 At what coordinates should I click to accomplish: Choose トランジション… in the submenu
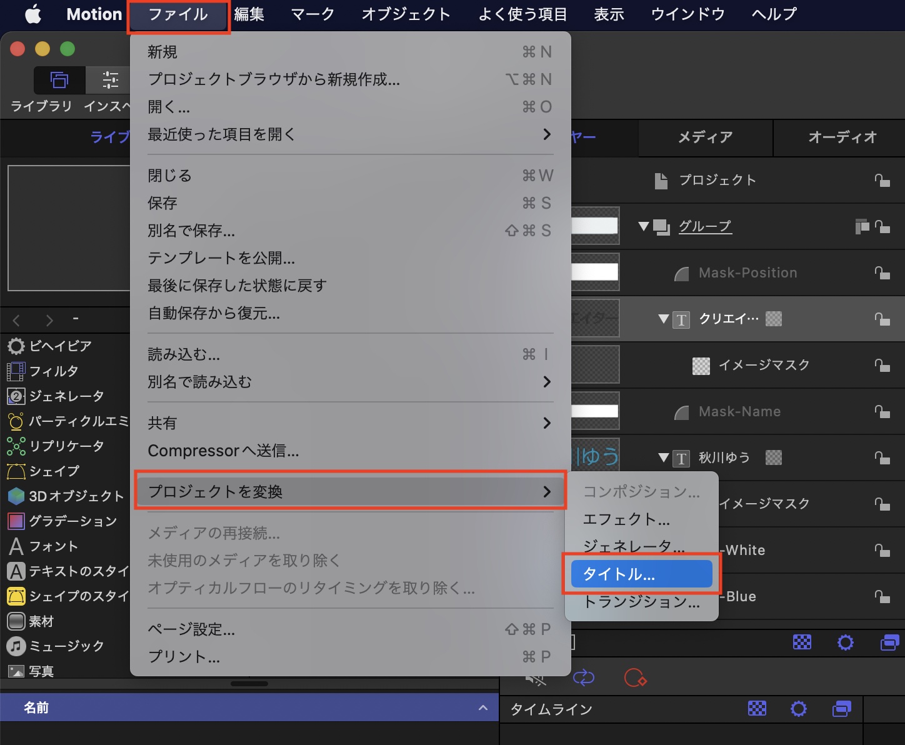641,602
